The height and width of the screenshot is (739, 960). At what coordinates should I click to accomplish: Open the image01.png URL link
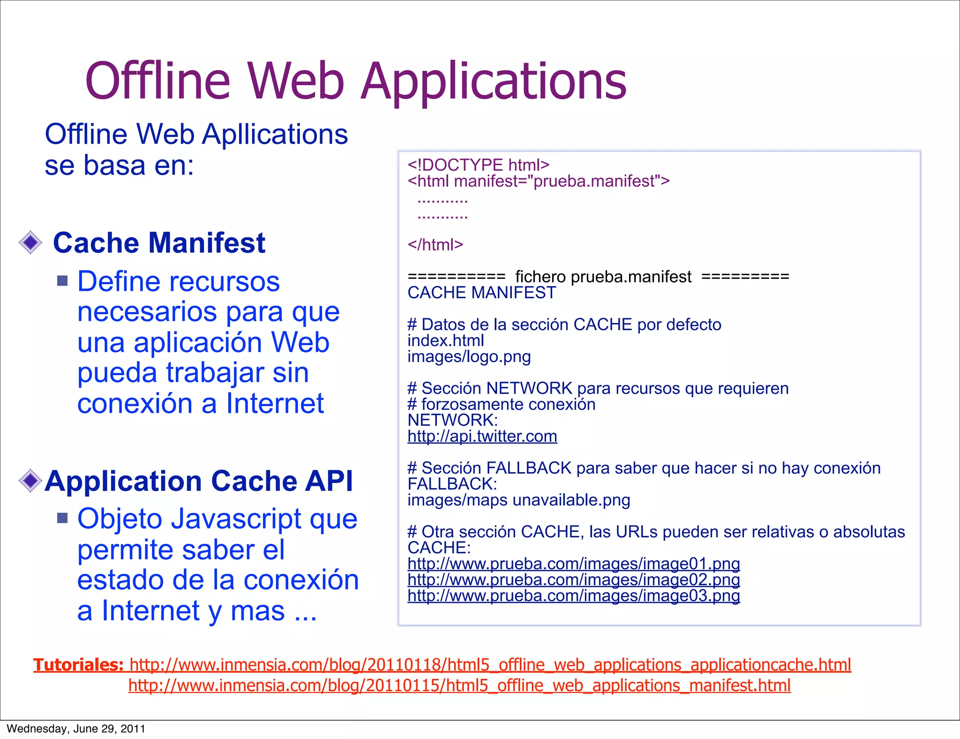point(574,564)
